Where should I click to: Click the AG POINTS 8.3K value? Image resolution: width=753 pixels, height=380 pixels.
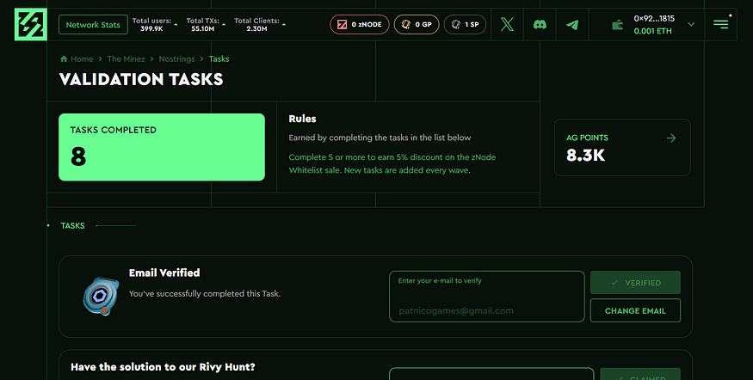[585, 156]
